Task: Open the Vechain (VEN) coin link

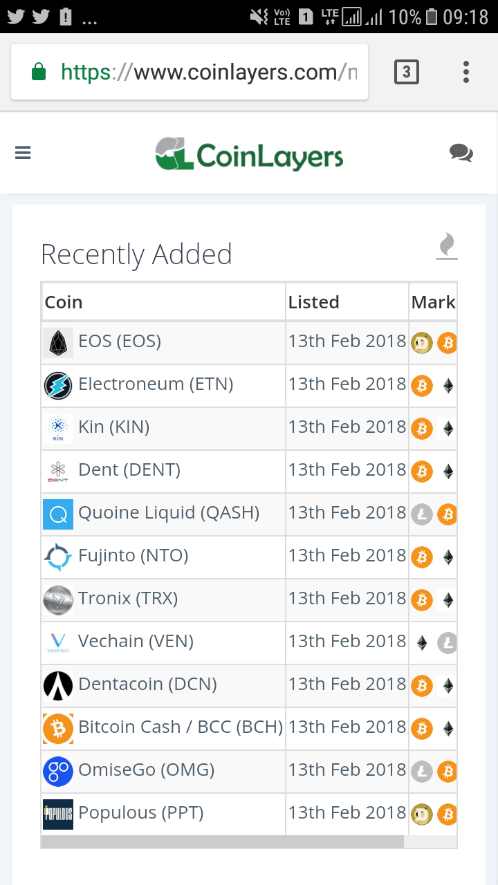Action: coord(136,641)
